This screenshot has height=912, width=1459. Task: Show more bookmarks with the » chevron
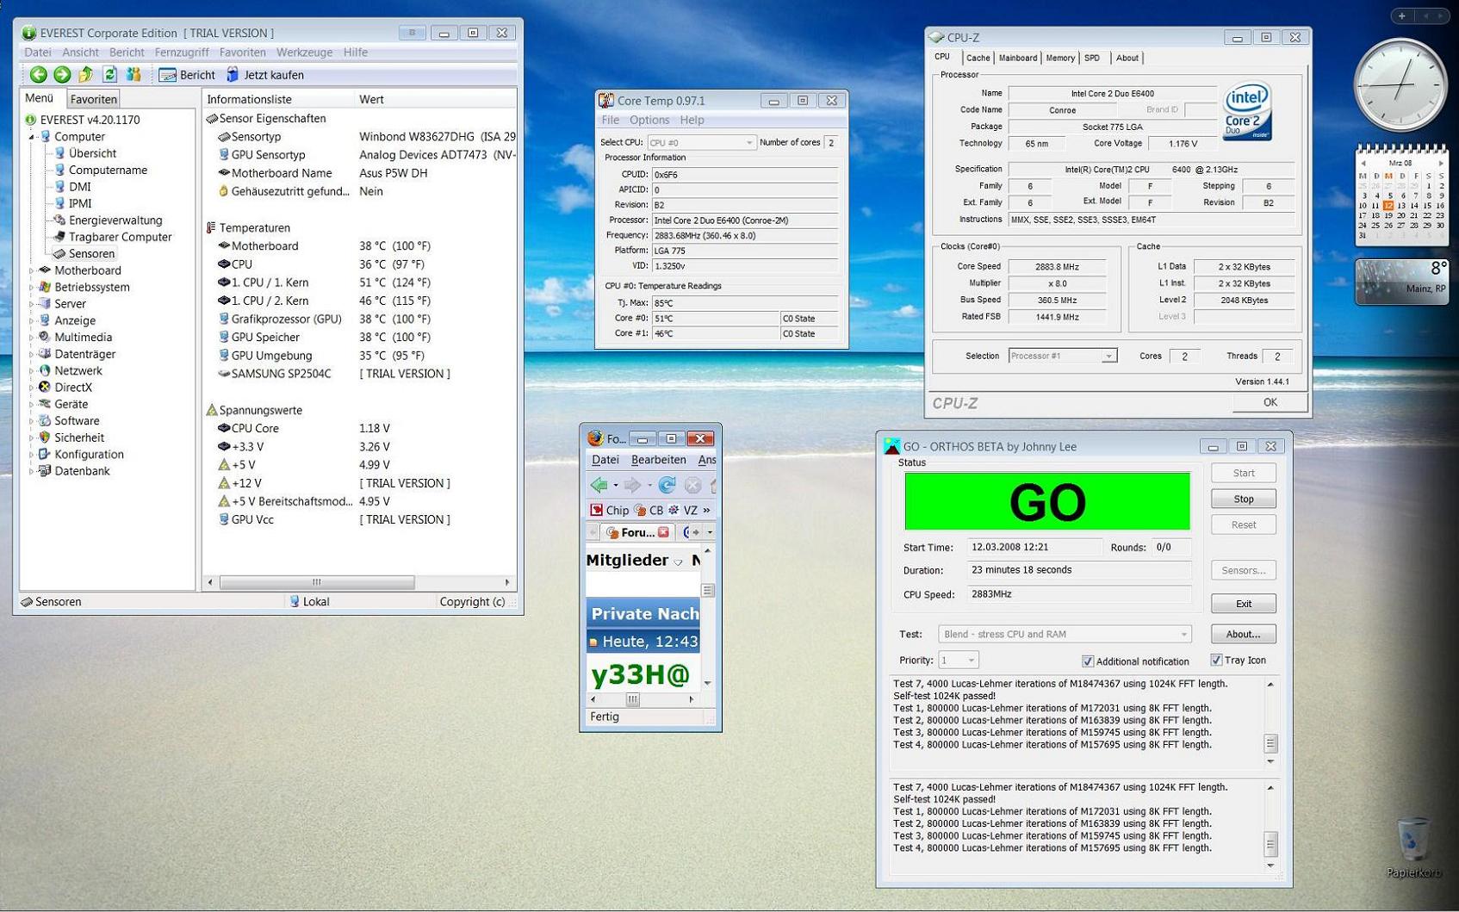coord(707,510)
